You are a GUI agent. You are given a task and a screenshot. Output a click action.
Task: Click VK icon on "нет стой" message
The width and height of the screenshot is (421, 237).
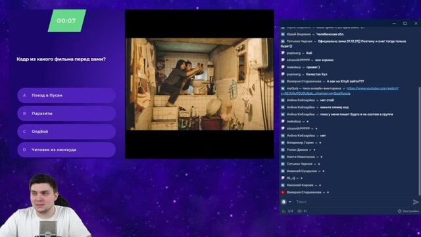click(283, 100)
